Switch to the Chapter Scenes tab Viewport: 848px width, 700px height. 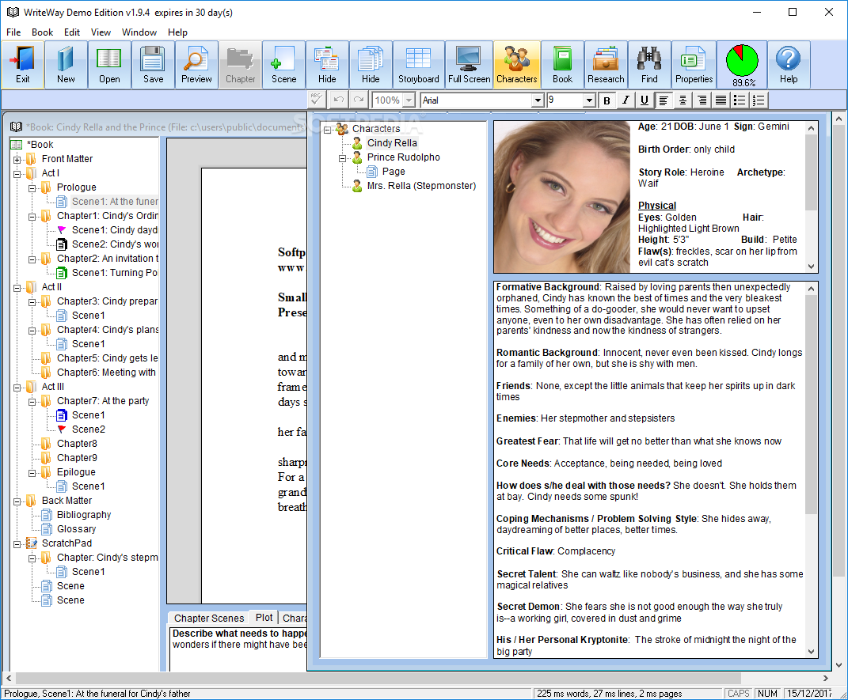coord(209,619)
